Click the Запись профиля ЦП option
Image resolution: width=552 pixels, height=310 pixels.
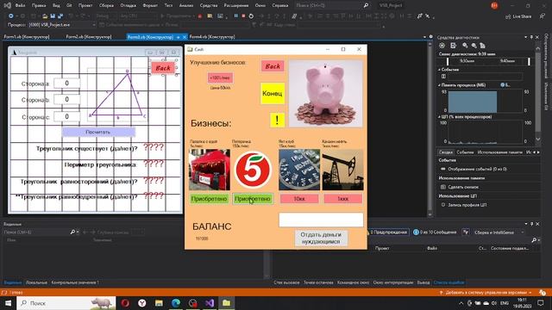(467, 205)
